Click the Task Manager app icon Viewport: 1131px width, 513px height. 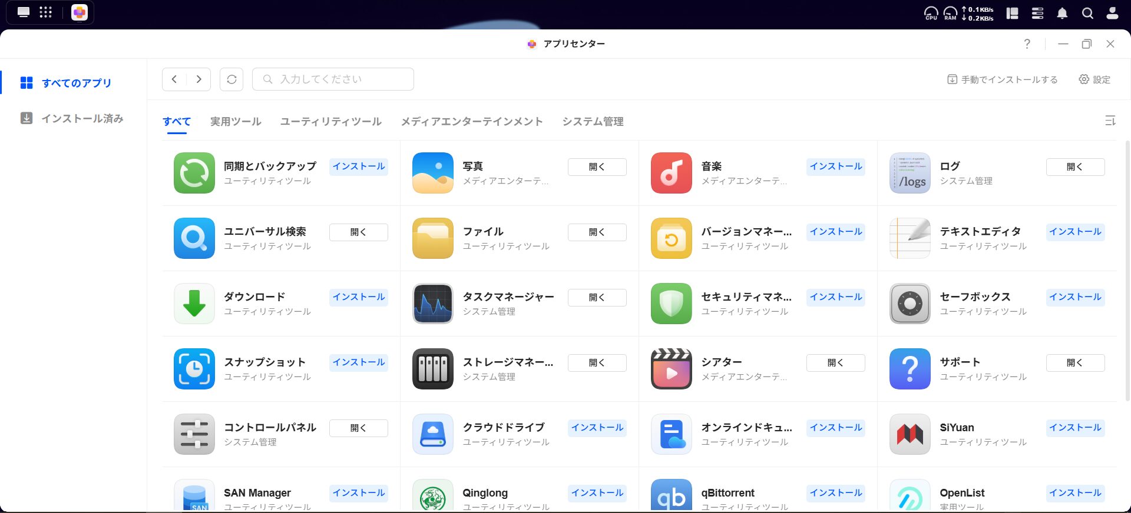tap(433, 304)
